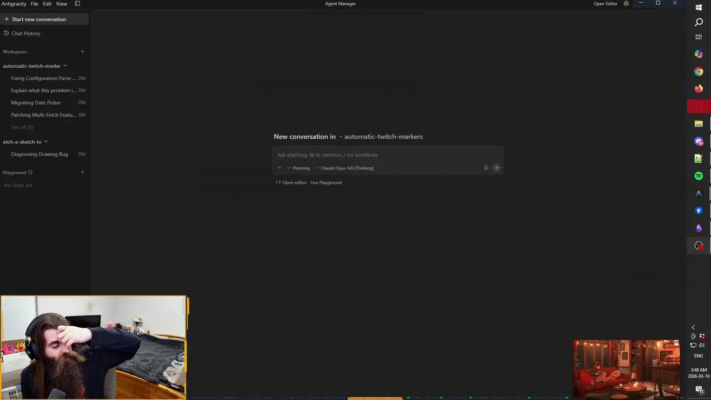Open Windows search from taskbar
This screenshot has height=400, width=711.
click(x=699, y=22)
